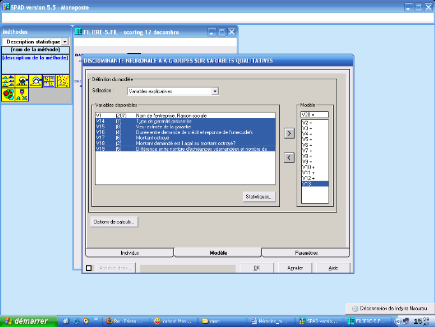Screen dimensions: 435x327
Task: Expand the Description statistique methods dropdown
Action: (x=64, y=42)
